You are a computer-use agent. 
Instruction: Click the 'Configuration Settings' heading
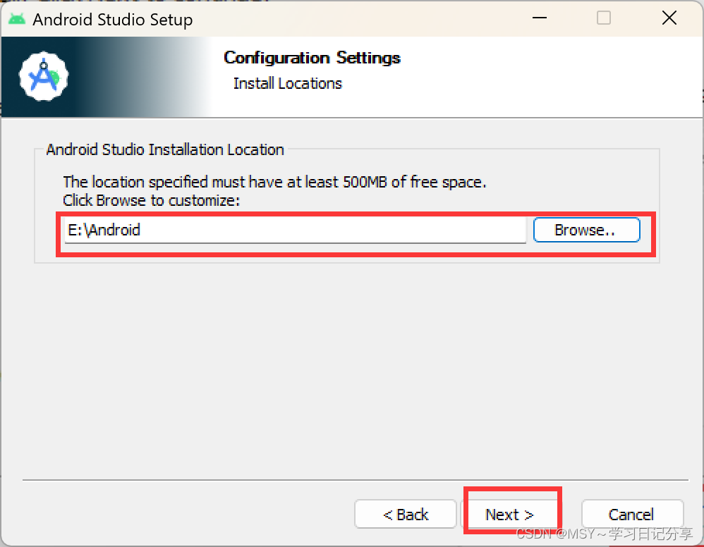(312, 58)
